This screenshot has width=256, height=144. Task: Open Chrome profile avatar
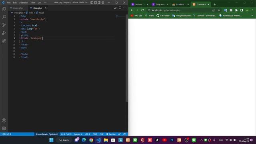point(247,10)
